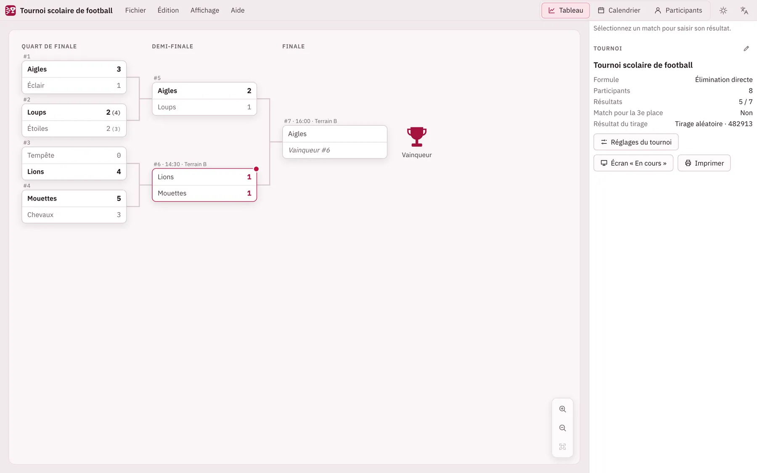This screenshot has width=757, height=473.
Task: Launch the Écran « En cours » display
Action: point(633,163)
